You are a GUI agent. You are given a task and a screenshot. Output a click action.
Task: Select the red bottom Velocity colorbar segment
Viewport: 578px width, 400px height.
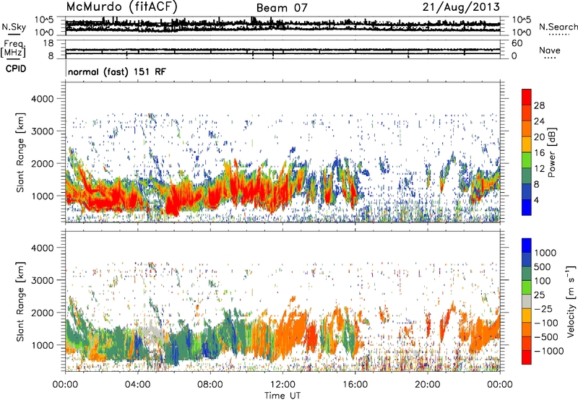coord(527,357)
